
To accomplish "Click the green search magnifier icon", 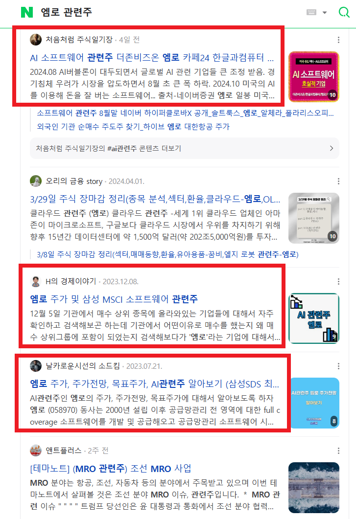I will point(344,12).
